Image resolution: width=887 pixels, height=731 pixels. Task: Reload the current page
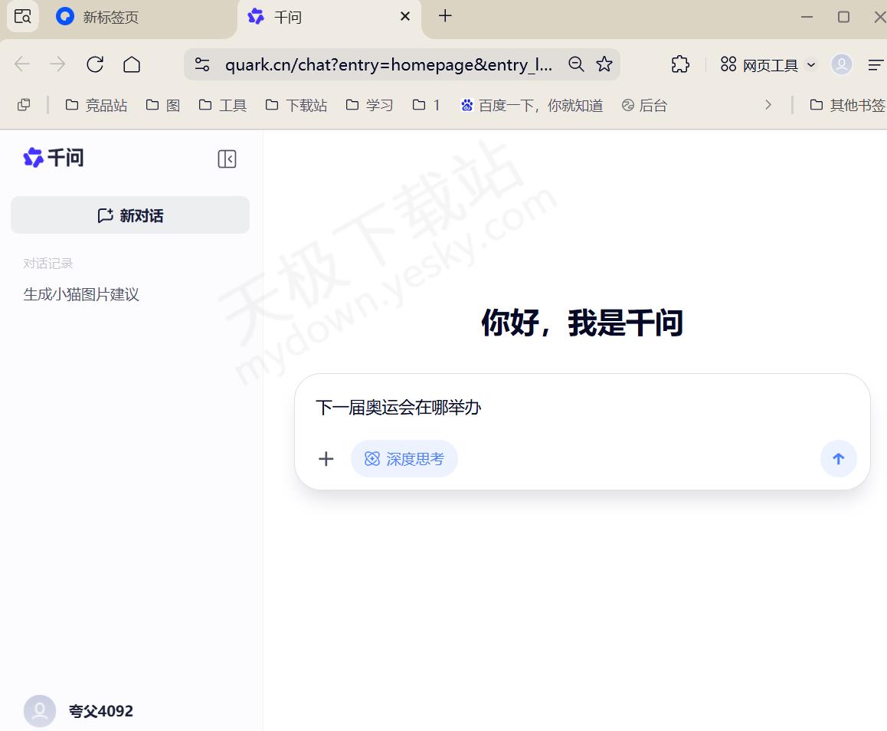[x=95, y=64]
